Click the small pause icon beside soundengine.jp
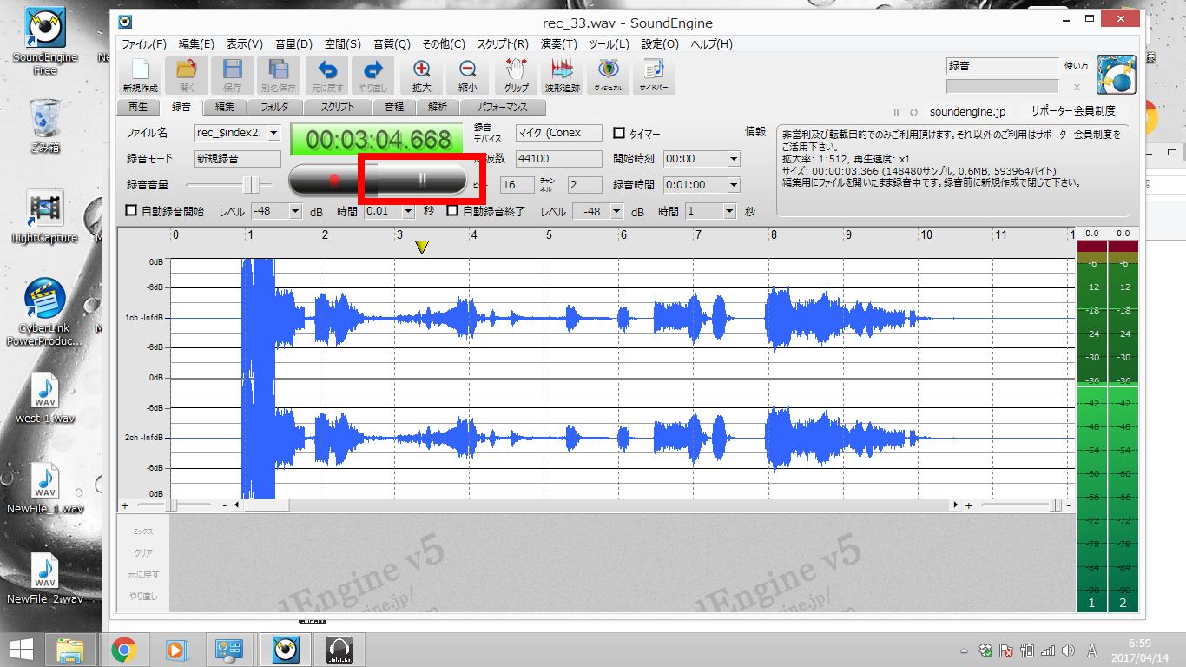Image resolution: width=1186 pixels, height=667 pixels. [897, 112]
